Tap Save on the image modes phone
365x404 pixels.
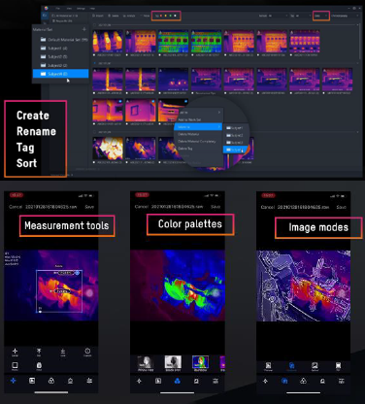click(x=342, y=207)
